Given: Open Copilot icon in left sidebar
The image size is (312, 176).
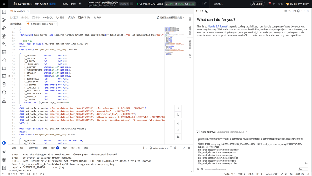Looking at the screenshot, I should (4, 143).
